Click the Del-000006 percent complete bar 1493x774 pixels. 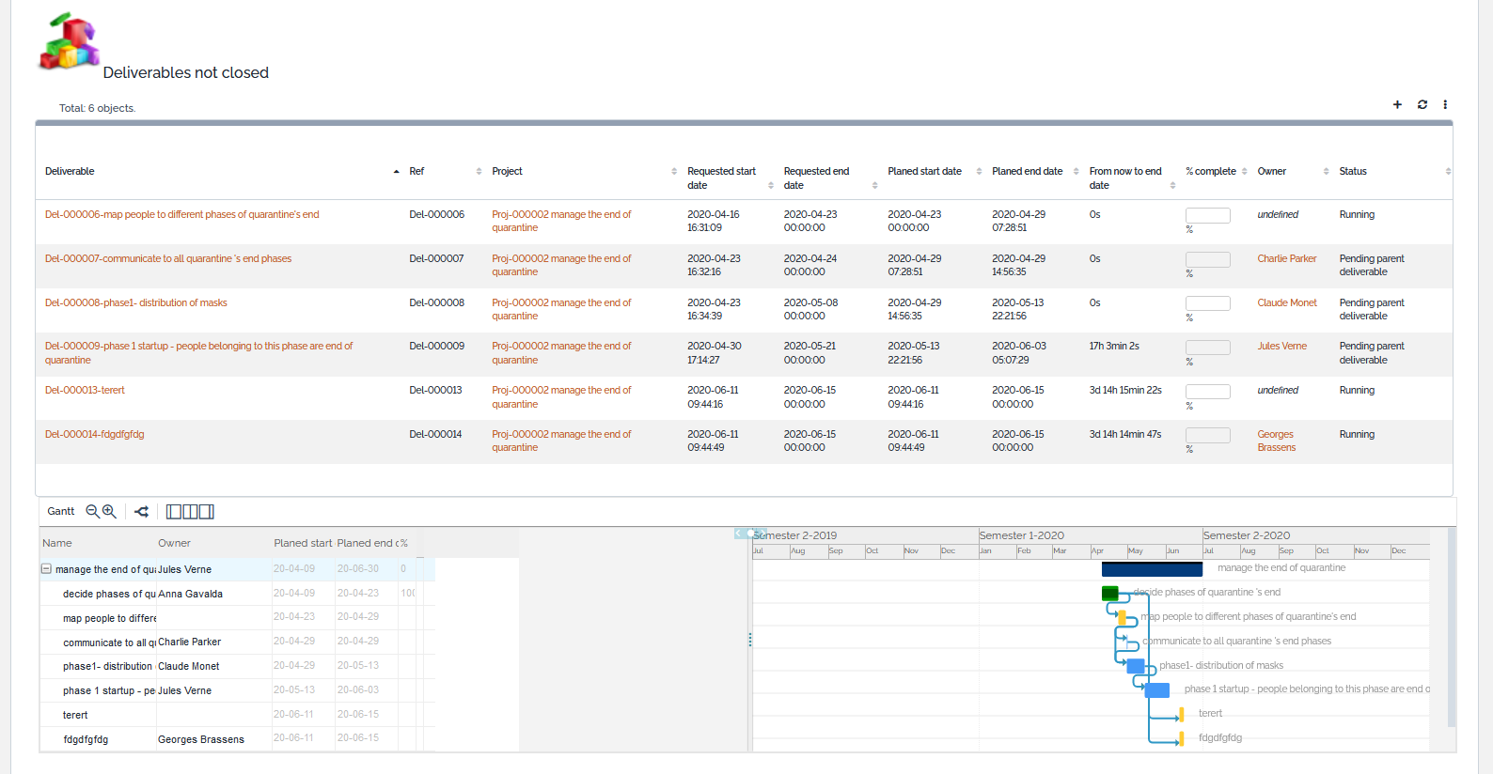tap(1207, 216)
